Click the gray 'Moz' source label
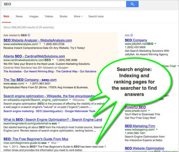 point(54,143)
